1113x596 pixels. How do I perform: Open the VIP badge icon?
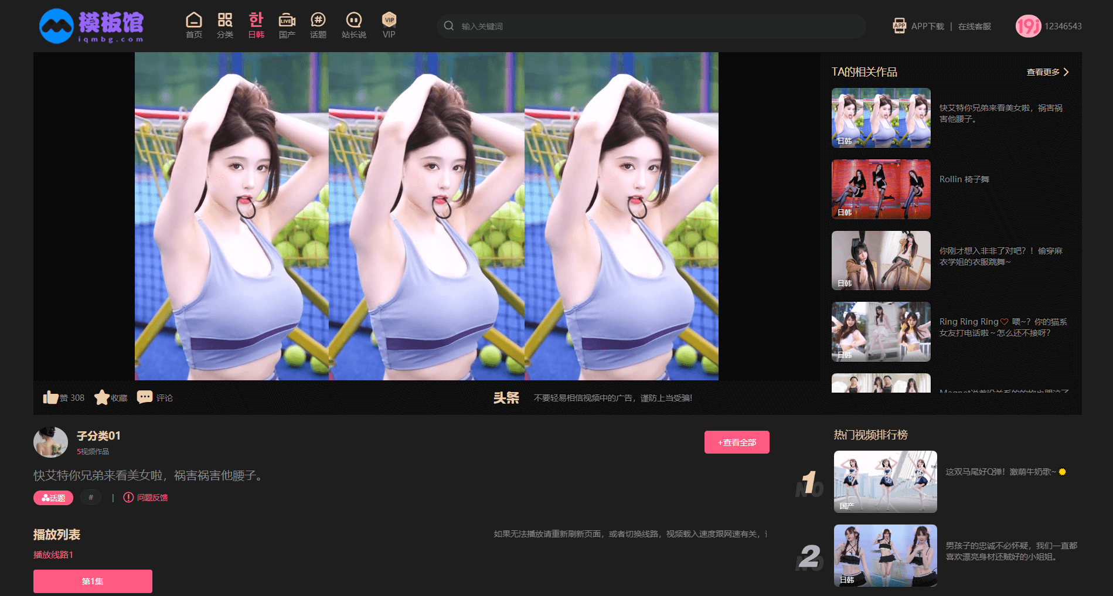pyautogui.click(x=389, y=21)
